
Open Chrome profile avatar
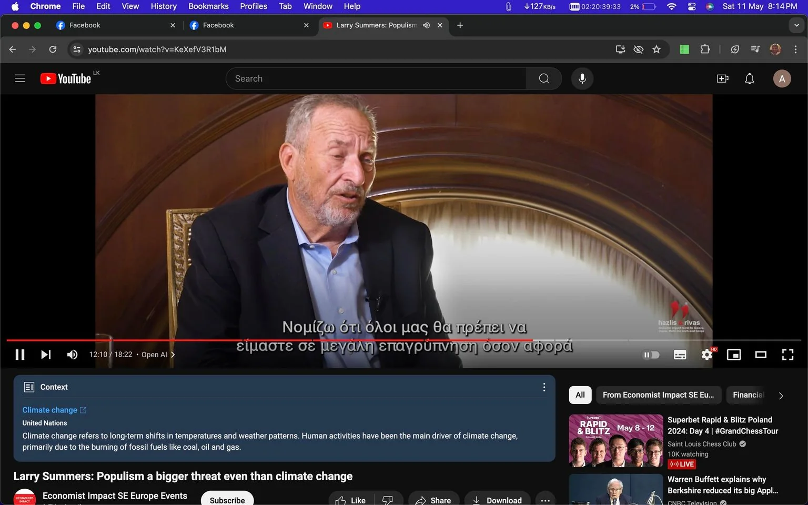[x=775, y=49]
